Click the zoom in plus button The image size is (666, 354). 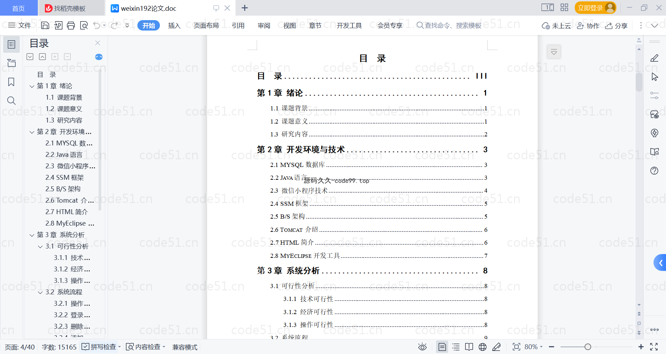pos(641,347)
